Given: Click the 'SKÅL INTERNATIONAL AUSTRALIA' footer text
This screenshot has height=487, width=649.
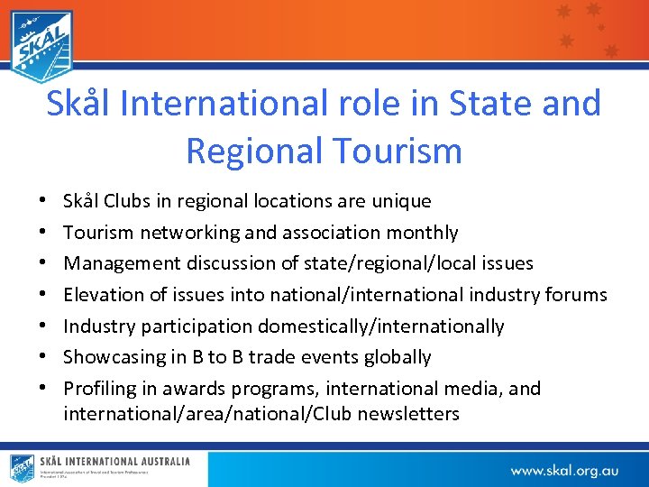Looking at the screenshot, I should click(115, 462).
